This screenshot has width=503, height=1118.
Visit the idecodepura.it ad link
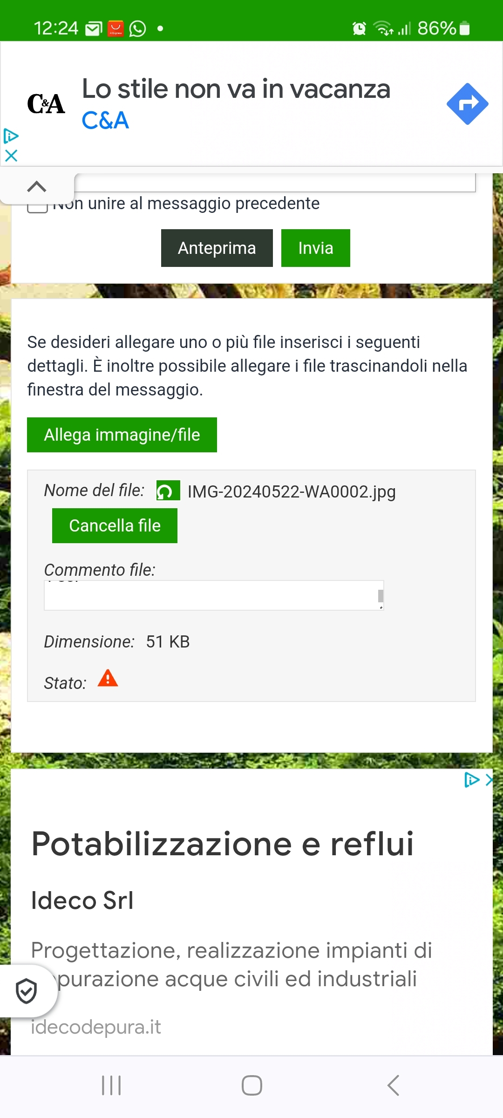point(96,1027)
